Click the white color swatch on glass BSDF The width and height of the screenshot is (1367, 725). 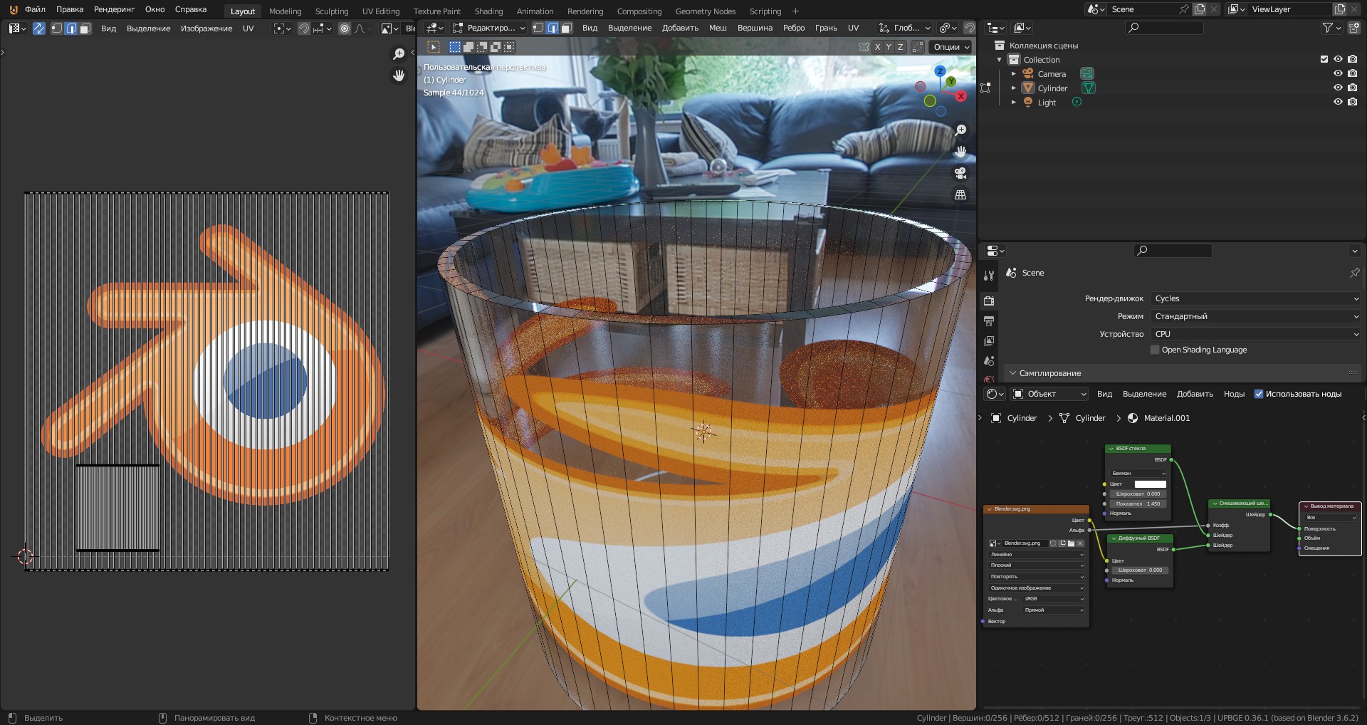[x=1150, y=484]
